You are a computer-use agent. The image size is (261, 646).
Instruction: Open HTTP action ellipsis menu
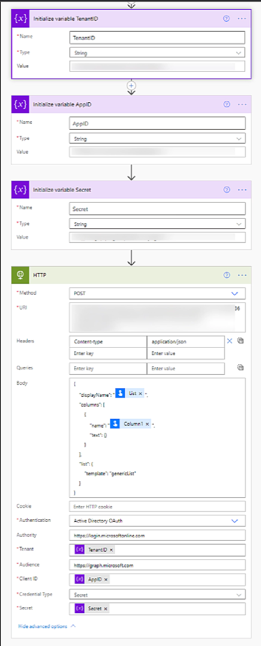click(242, 275)
